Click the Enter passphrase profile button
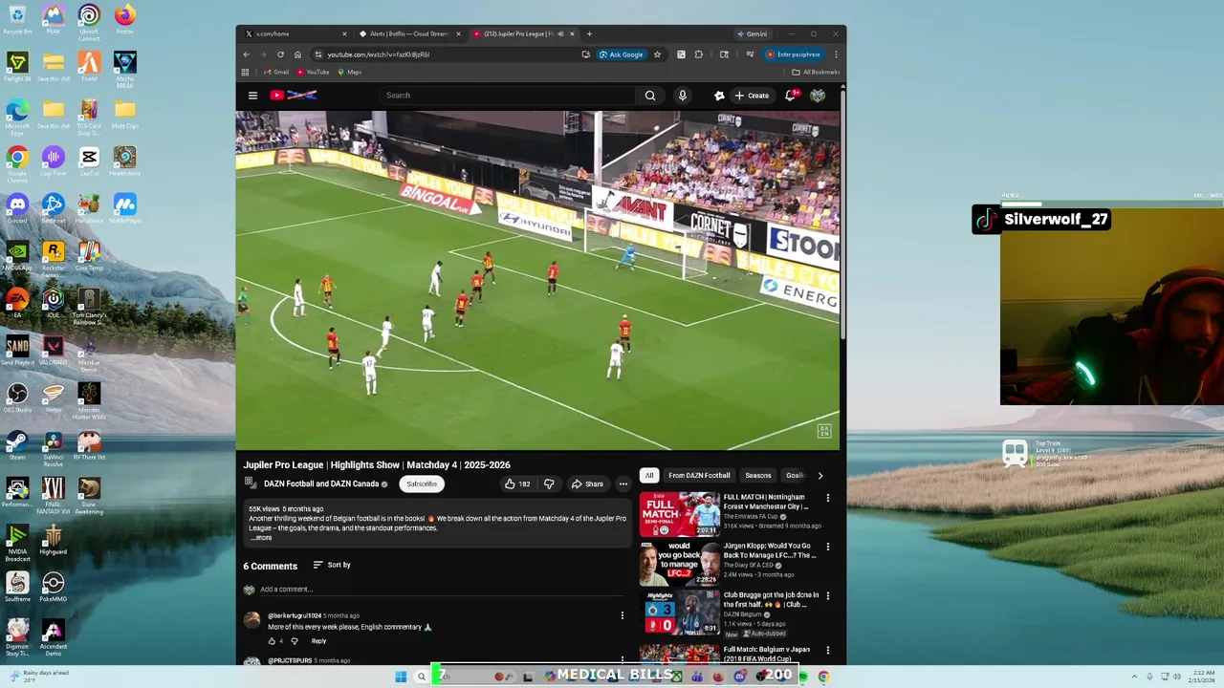 click(x=794, y=54)
